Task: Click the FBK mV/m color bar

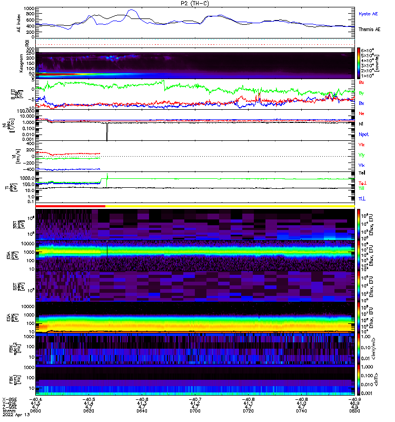Action: click(359, 349)
